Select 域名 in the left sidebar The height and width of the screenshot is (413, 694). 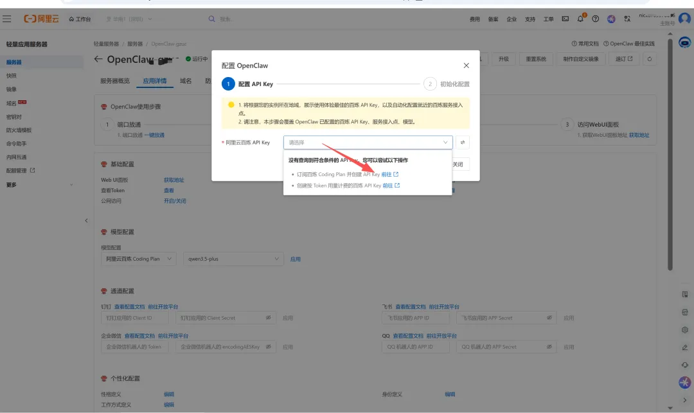pyautogui.click(x=12, y=103)
